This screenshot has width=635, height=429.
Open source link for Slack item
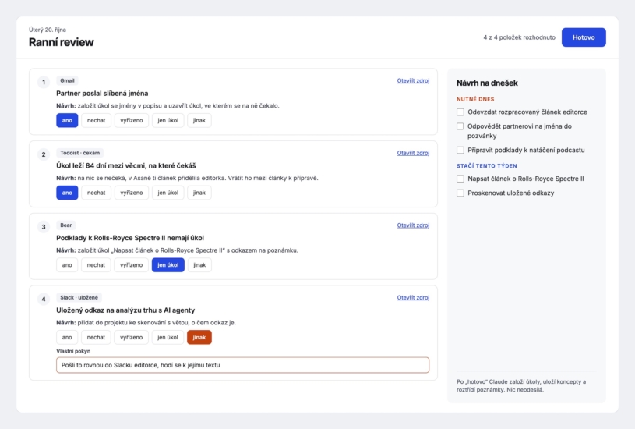413,297
